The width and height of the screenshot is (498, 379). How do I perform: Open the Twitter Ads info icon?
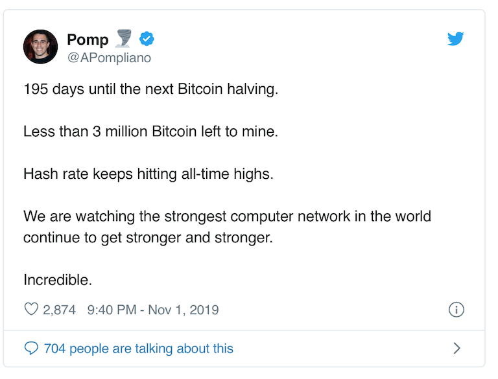[x=456, y=310]
